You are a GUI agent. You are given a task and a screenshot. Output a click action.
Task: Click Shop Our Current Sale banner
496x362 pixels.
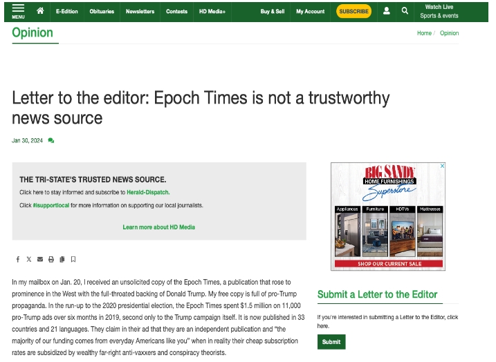tap(389, 264)
